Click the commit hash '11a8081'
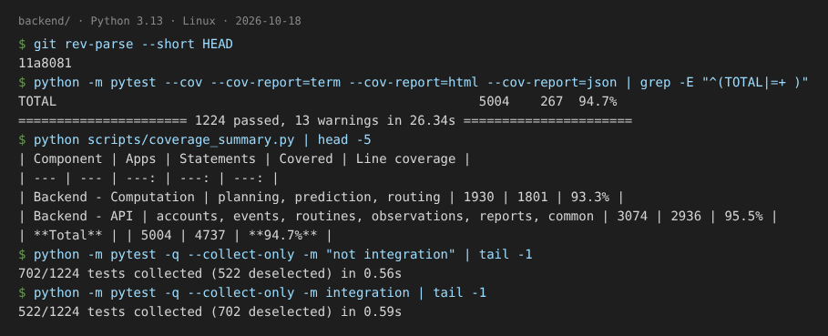This screenshot has height=336, width=828. (x=45, y=64)
